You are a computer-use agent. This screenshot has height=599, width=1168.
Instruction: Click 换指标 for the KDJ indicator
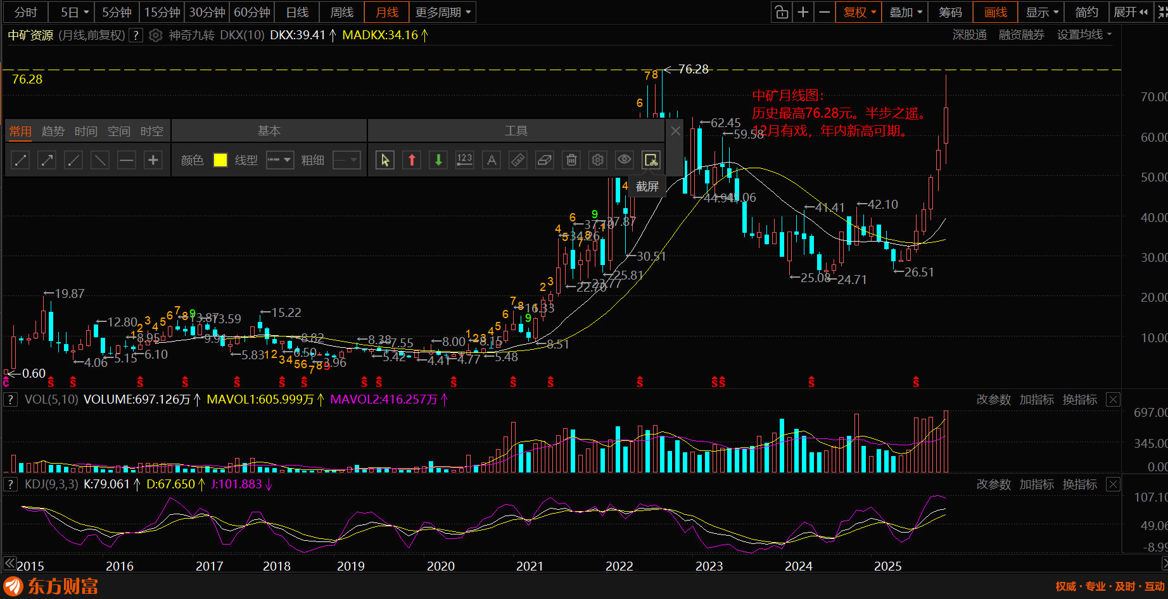tap(1080, 485)
